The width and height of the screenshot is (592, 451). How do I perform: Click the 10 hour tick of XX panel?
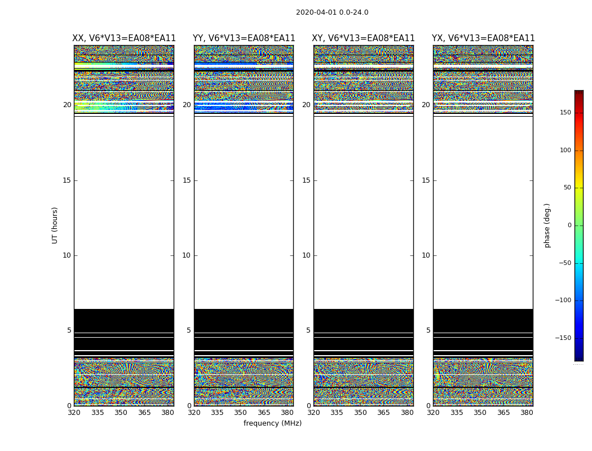(67, 255)
